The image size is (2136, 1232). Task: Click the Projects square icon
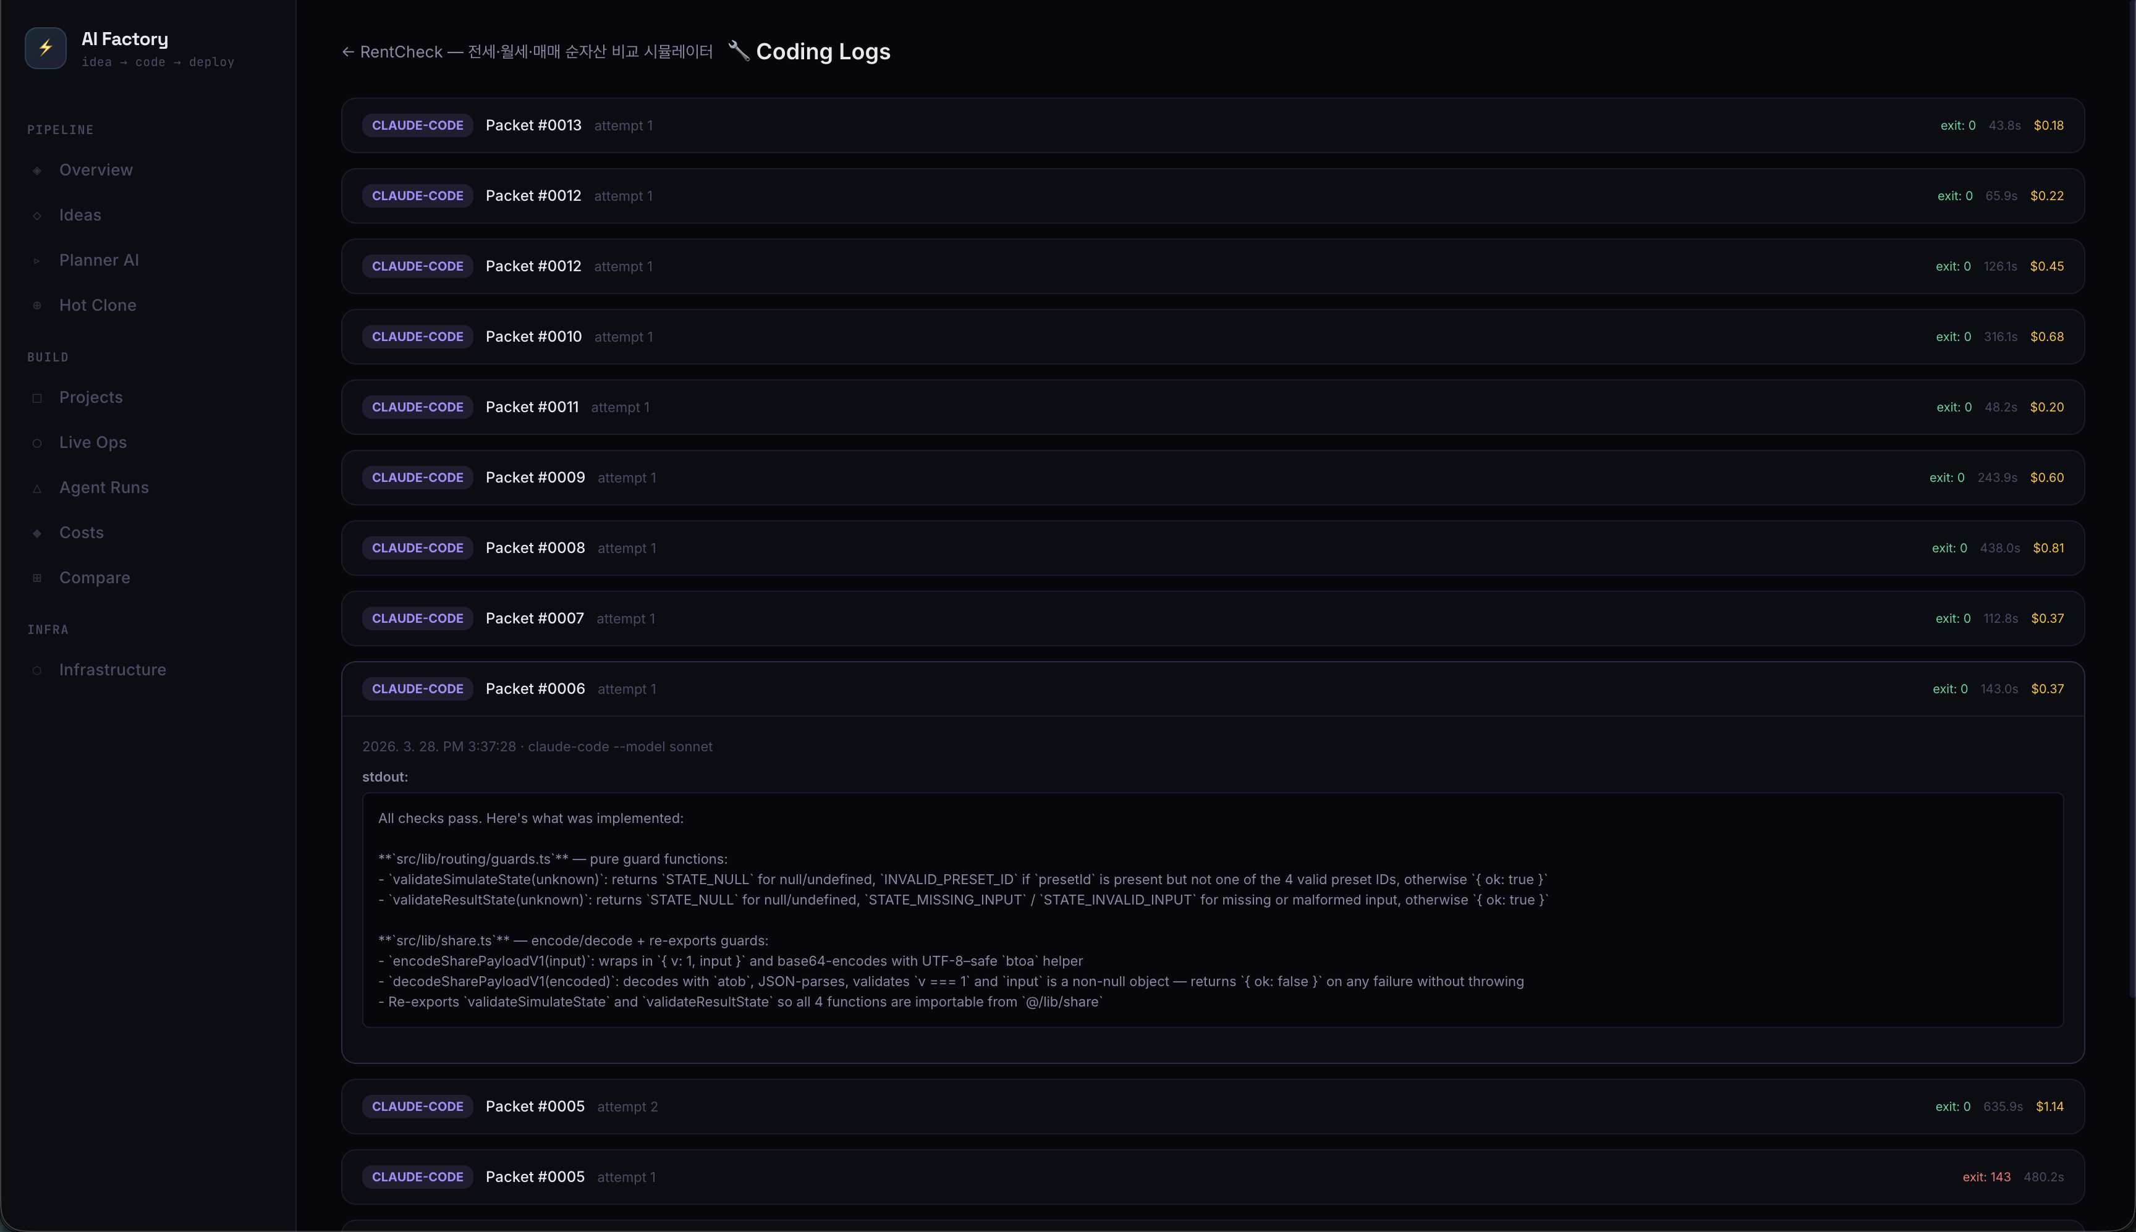tap(37, 398)
